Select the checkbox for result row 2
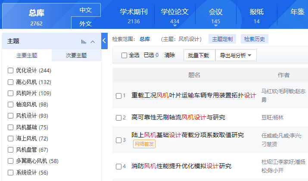The image size is (308, 181). pyautogui.click(x=119, y=118)
